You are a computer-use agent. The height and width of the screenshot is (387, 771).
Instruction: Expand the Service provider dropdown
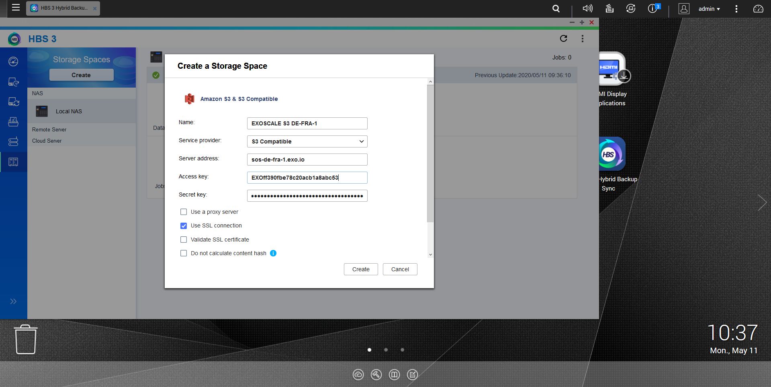307,141
